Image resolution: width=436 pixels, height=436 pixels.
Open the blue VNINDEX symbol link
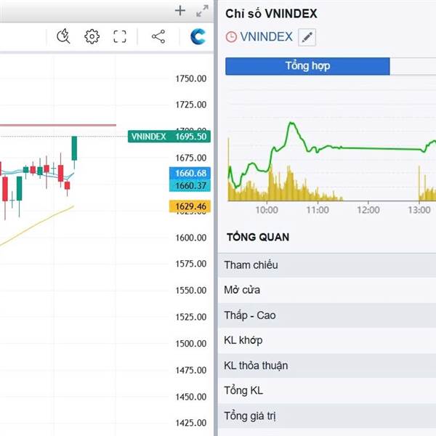pos(267,37)
